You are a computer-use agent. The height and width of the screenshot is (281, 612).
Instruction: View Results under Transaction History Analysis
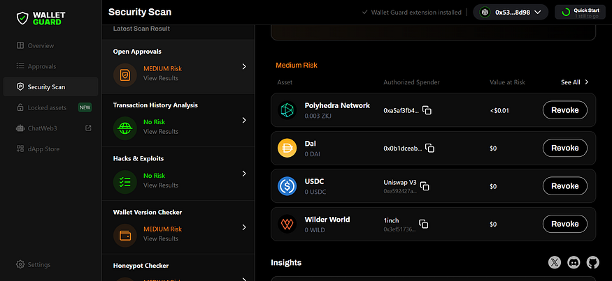pos(161,132)
